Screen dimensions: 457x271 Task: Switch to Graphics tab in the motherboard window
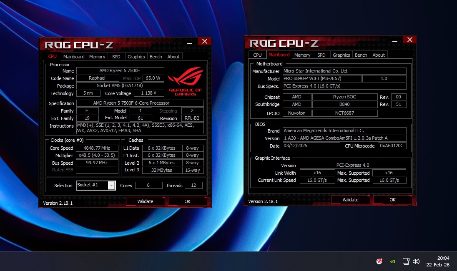pos(341,55)
